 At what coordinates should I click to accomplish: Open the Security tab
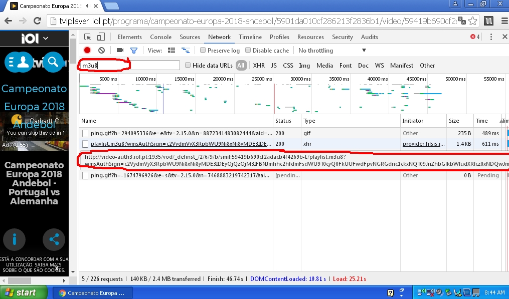pos(343,37)
